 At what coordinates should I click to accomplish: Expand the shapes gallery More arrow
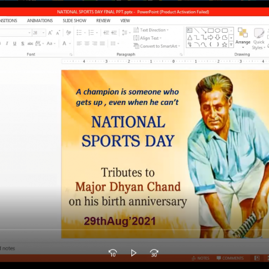click(x=231, y=44)
